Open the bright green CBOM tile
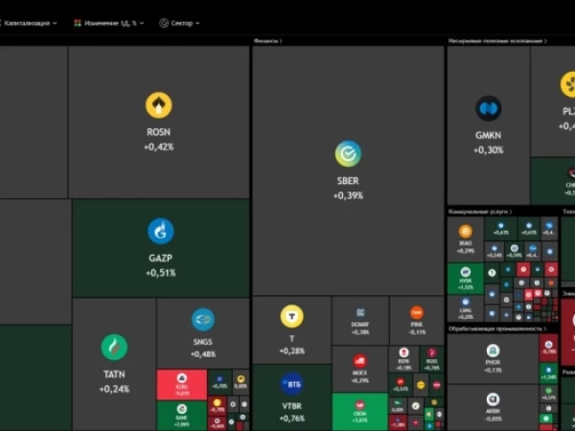575x431 pixels. pos(360,412)
